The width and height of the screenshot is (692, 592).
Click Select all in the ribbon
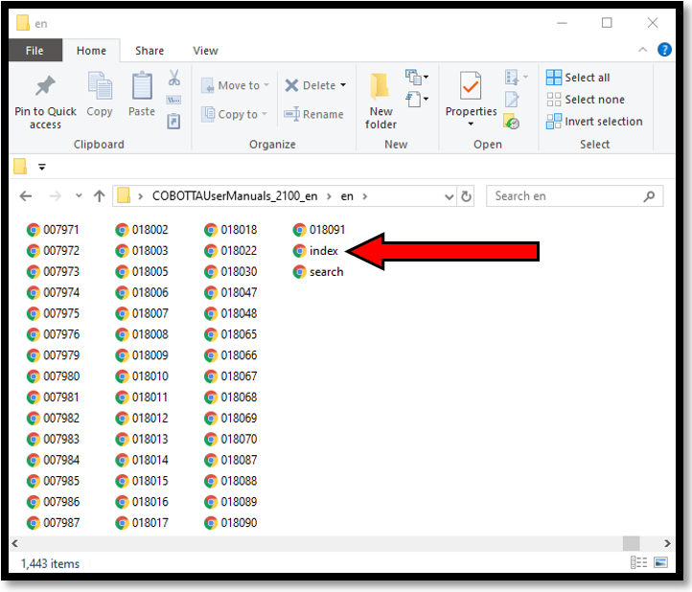(578, 78)
